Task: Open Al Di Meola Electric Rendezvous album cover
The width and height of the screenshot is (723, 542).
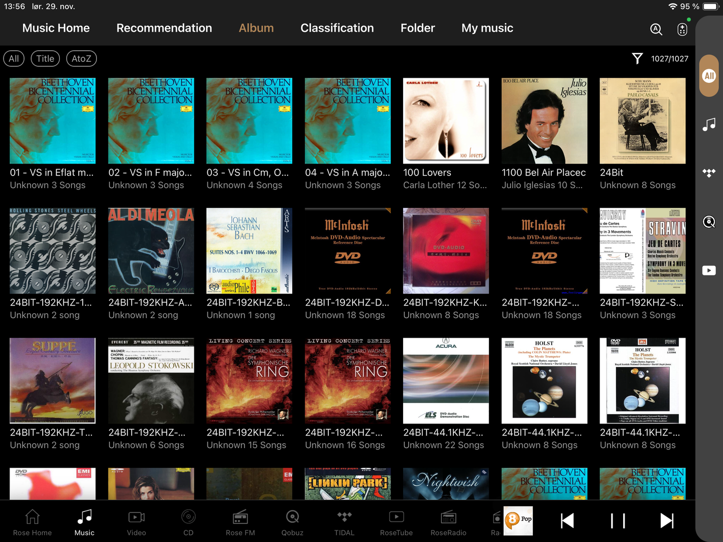Action: click(x=151, y=251)
